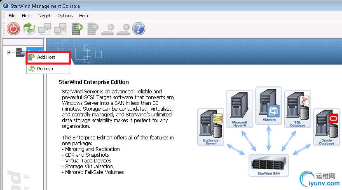Click the green refresh arrows toolbar icon
342x190 pixels.
[29, 29]
